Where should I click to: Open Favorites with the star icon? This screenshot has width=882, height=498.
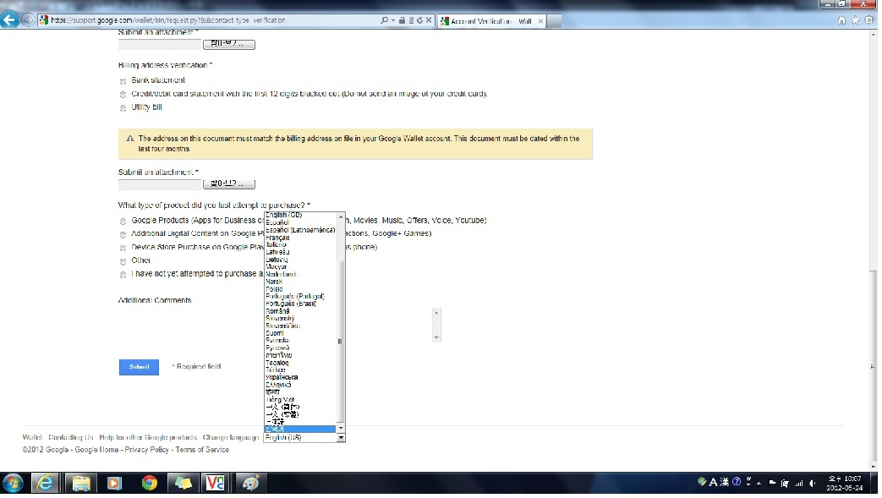pos(855,20)
